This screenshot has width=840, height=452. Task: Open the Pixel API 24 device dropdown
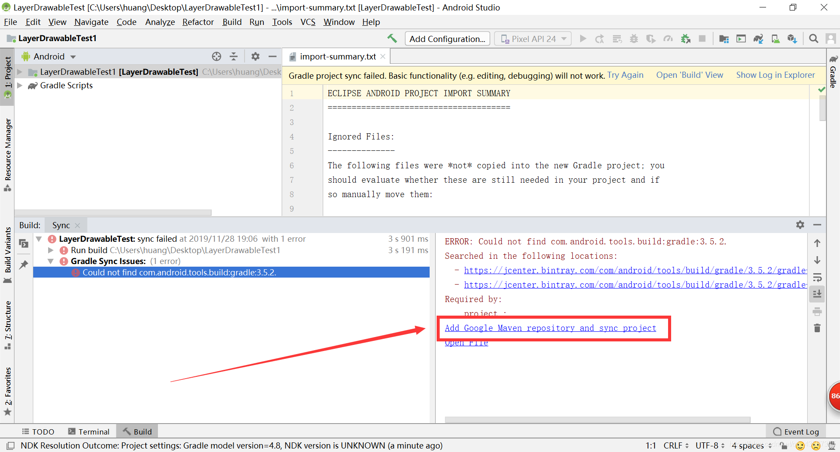pyautogui.click(x=532, y=39)
